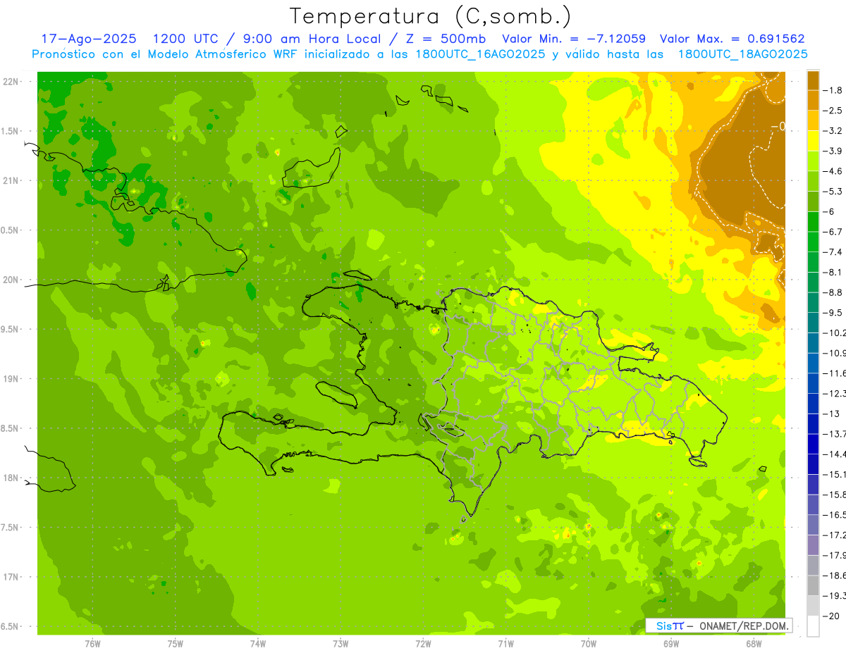Click the '22N' latitude axis label
The height and width of the screenshot is (653, 846).
tap(11, 82)
